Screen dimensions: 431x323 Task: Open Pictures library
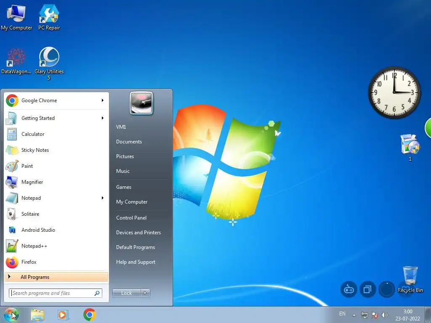(x=125, y=156)
